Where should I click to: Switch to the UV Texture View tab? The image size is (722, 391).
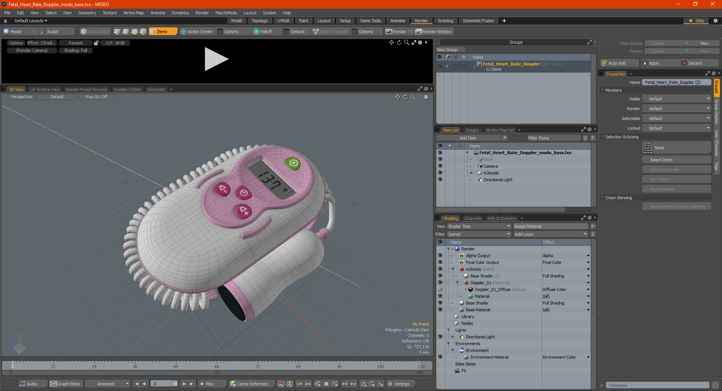tap(45, 89)
